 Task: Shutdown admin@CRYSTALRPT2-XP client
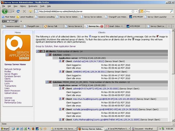click(63, 88)
